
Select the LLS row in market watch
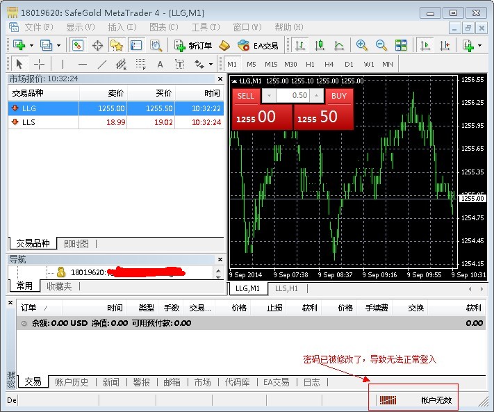(116, 122)
